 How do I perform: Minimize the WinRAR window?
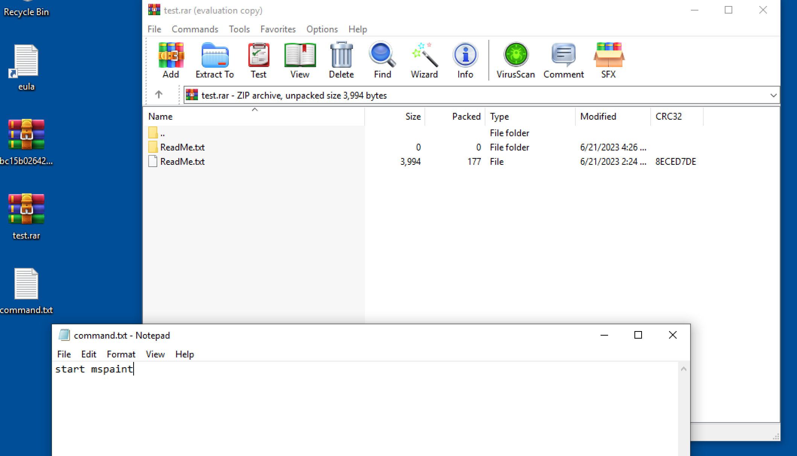point(695,10)
